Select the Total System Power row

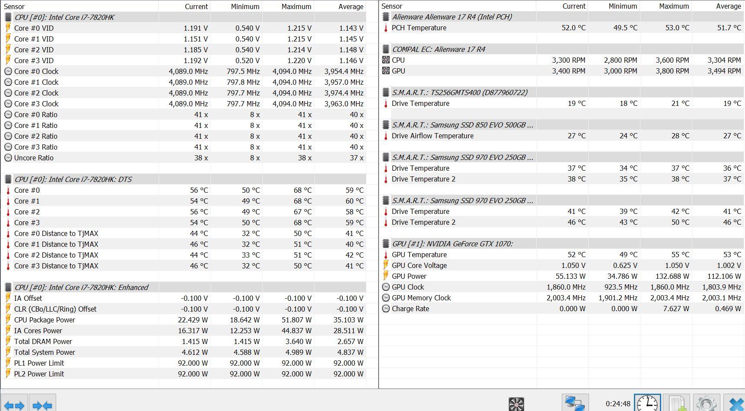pos(184,352)
